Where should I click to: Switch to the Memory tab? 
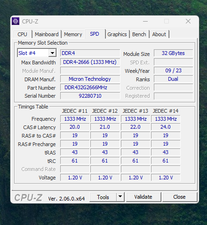click(73, 34)
